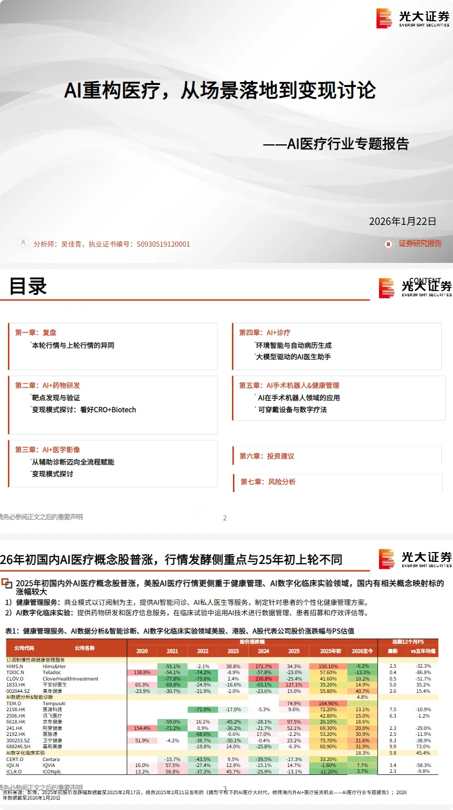Viewport: 453px width, 810px height.
Task: Click company name TempusAI
Action: click(x=54, y=704)
